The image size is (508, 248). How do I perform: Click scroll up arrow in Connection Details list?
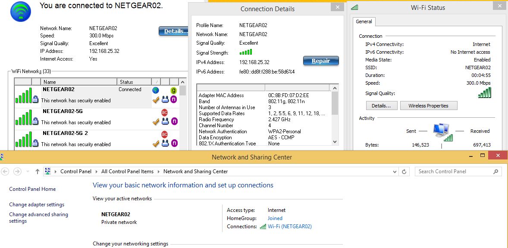pos(335,88)
